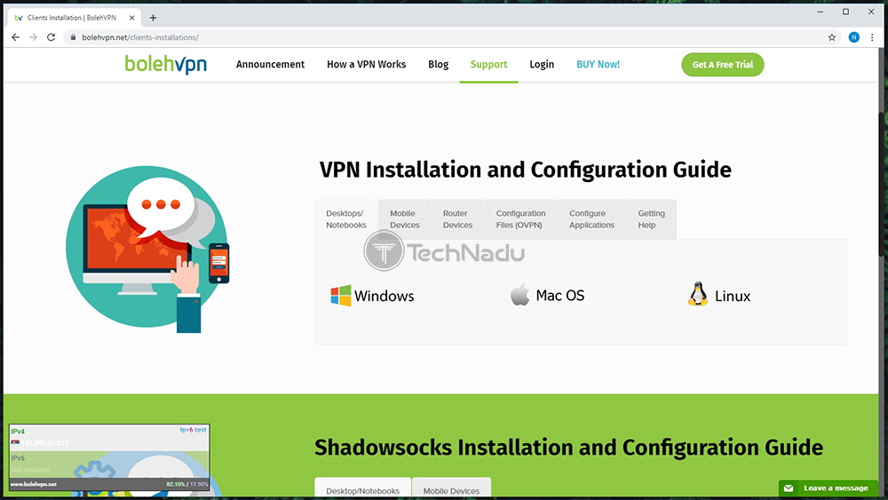This screenshot has height=500, width=888.
Task: Click the Windows logo icon
Action: pos(341,296)
